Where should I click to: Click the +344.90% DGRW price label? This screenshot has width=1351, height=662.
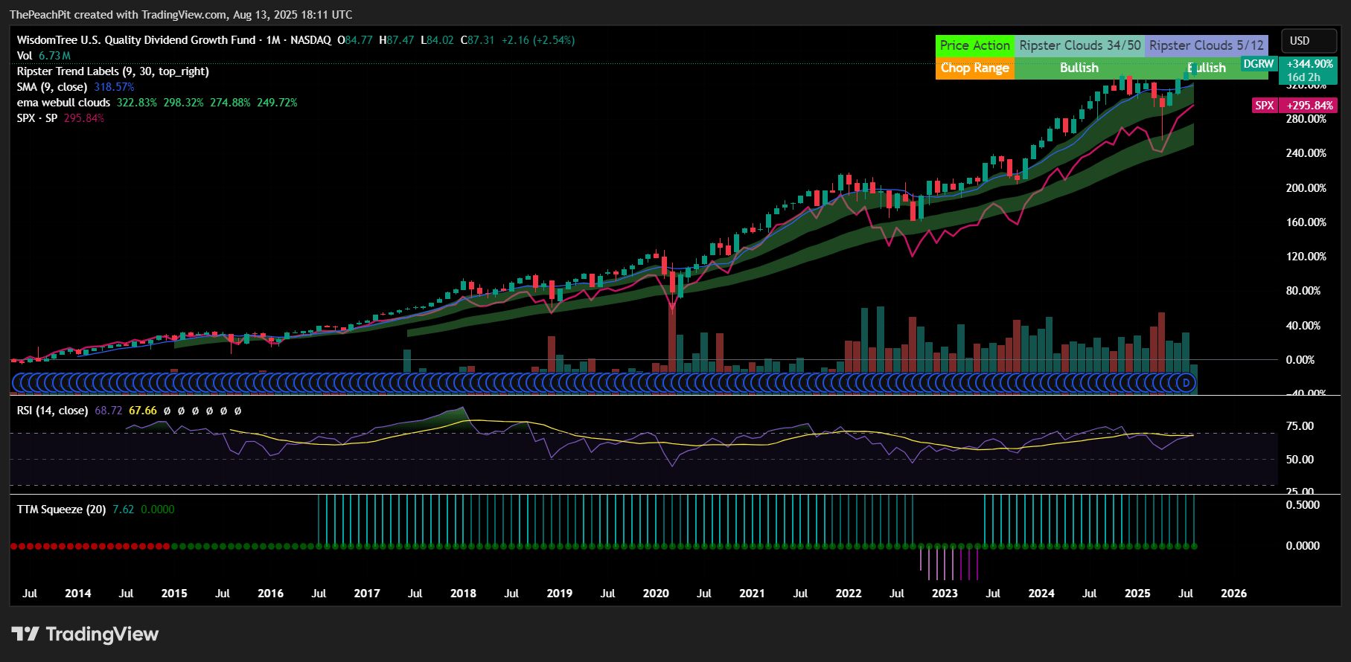1309,65
